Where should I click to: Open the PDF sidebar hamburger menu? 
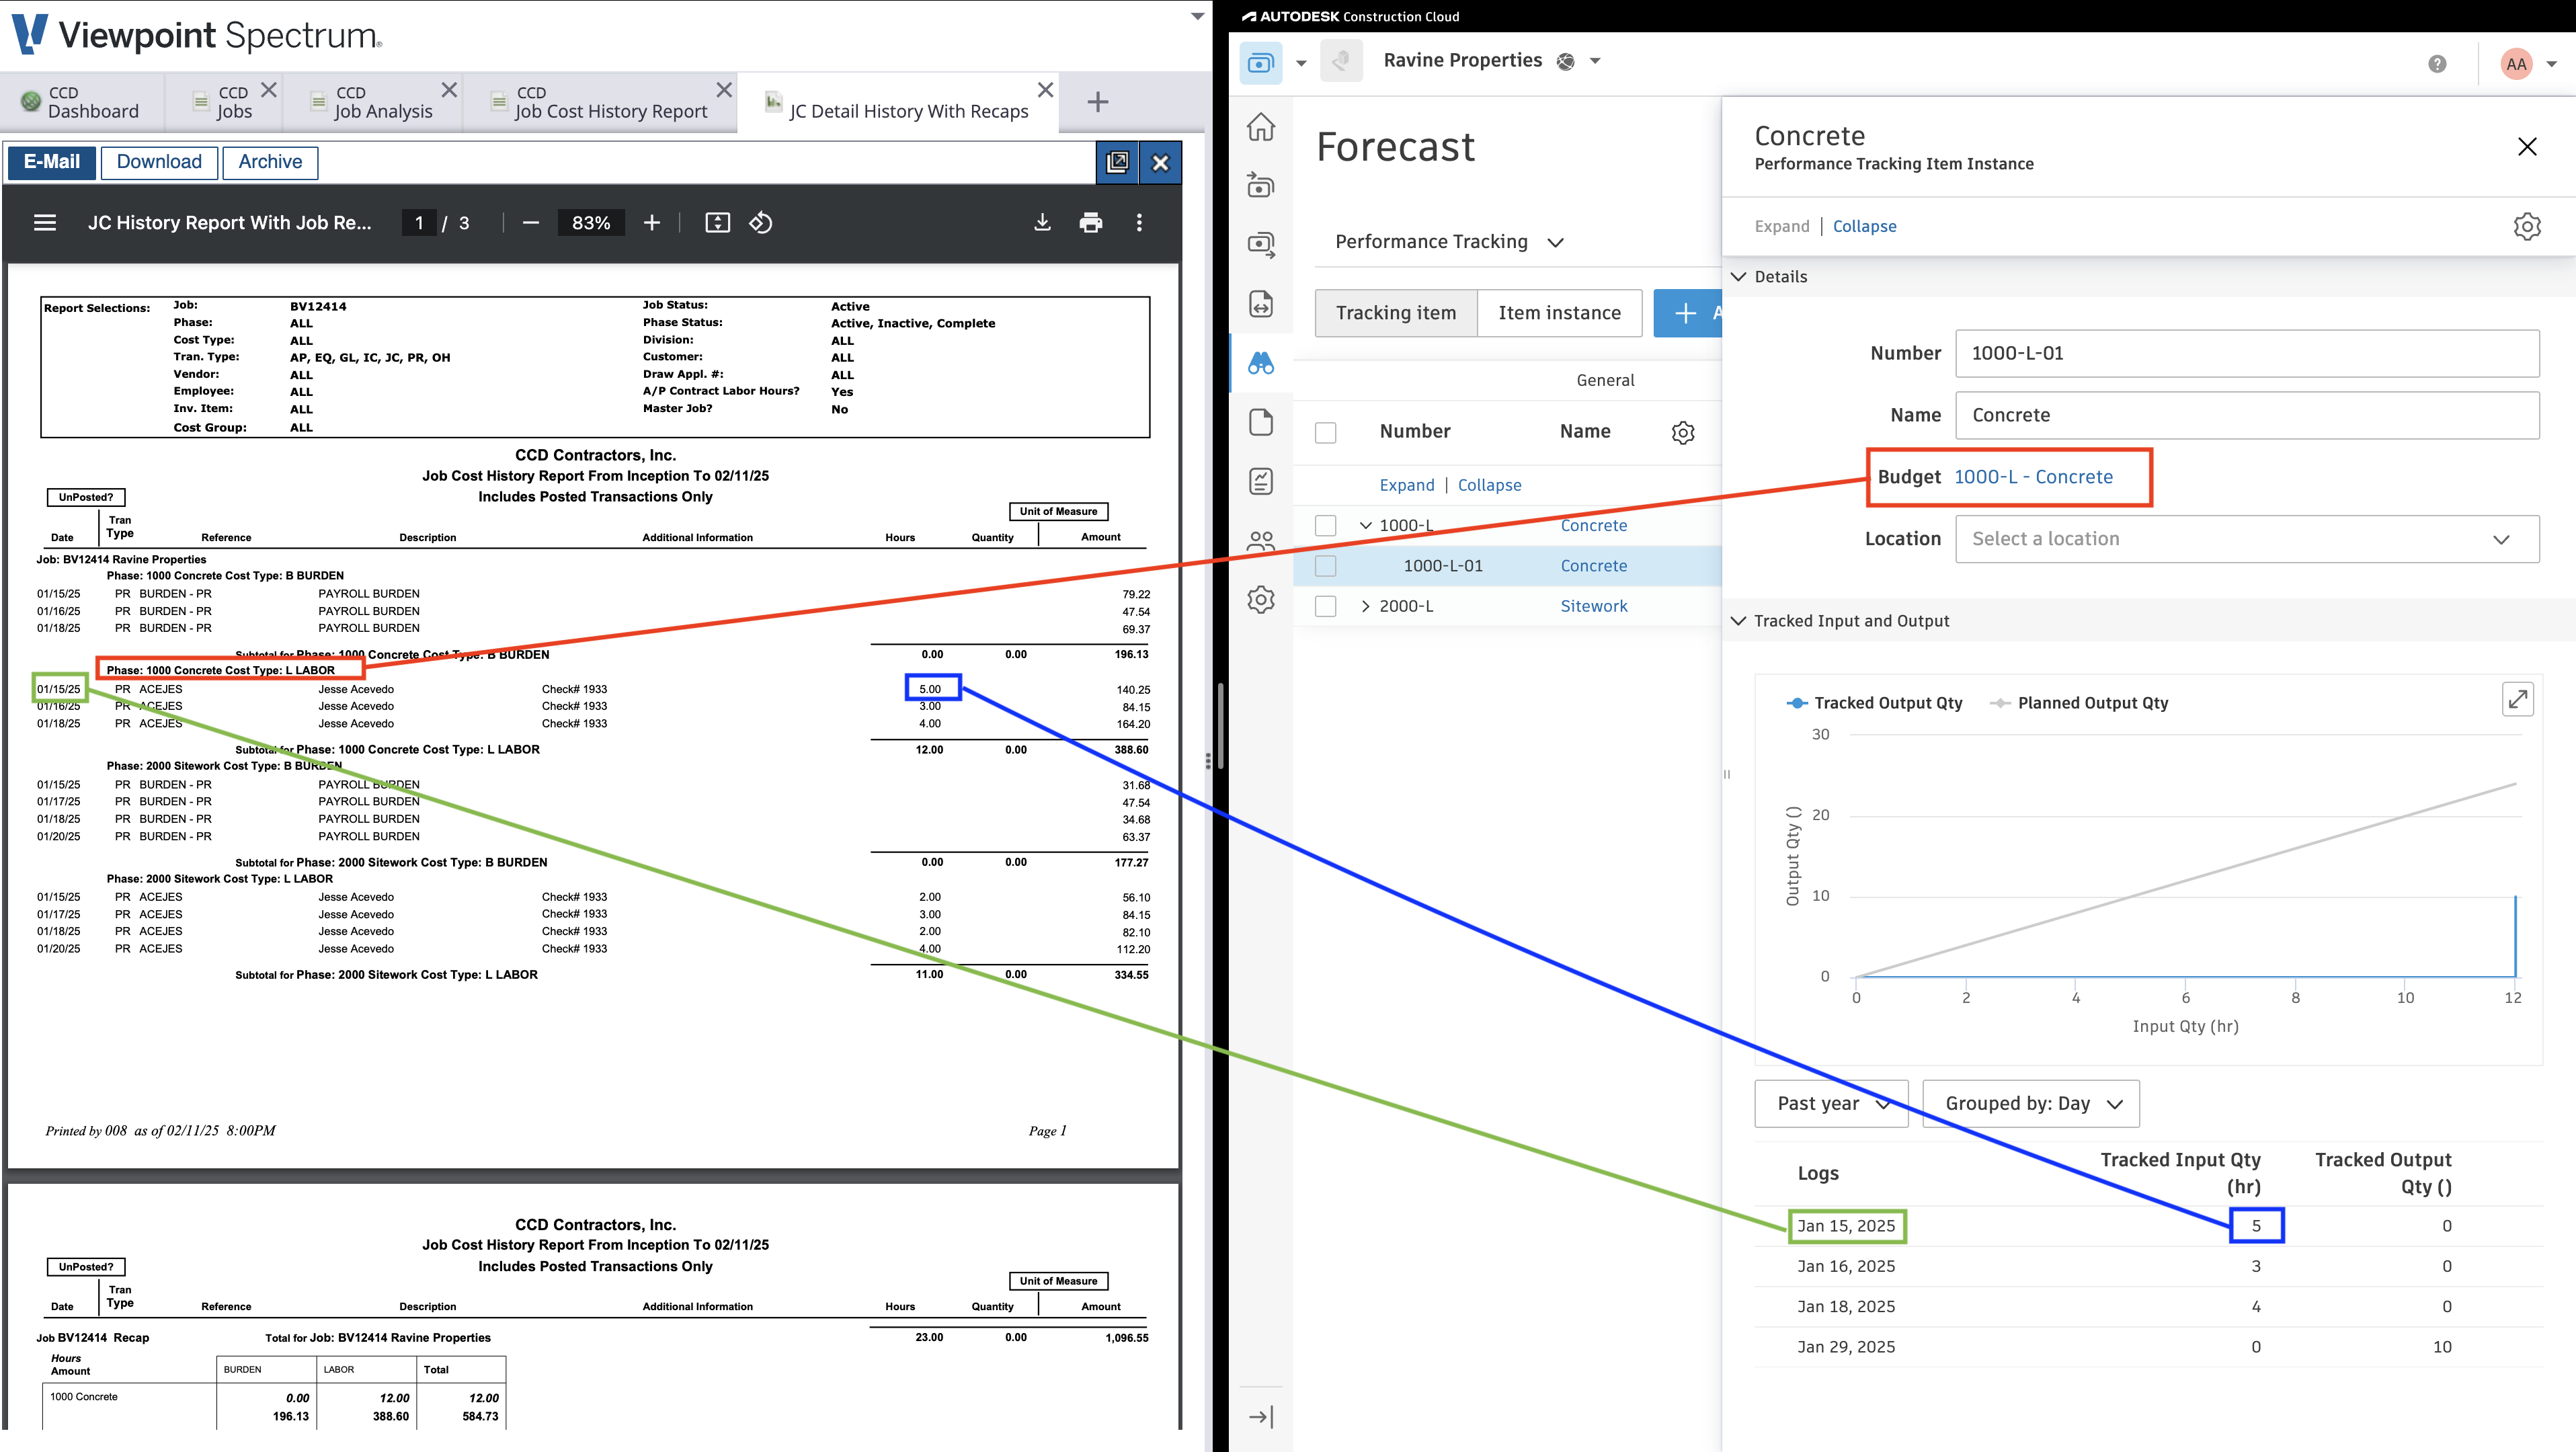click(45, 223)
